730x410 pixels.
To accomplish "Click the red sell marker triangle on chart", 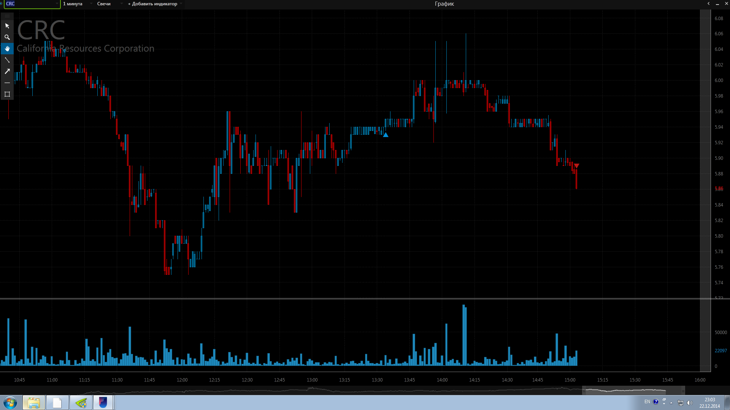I will pos(576,166).
